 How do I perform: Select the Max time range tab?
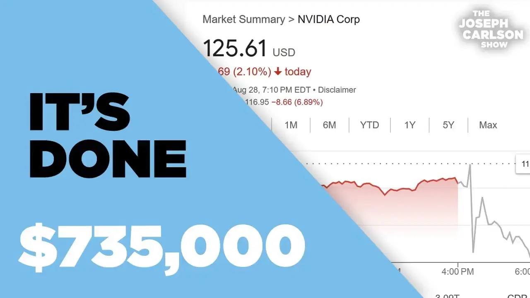[488, 125]
